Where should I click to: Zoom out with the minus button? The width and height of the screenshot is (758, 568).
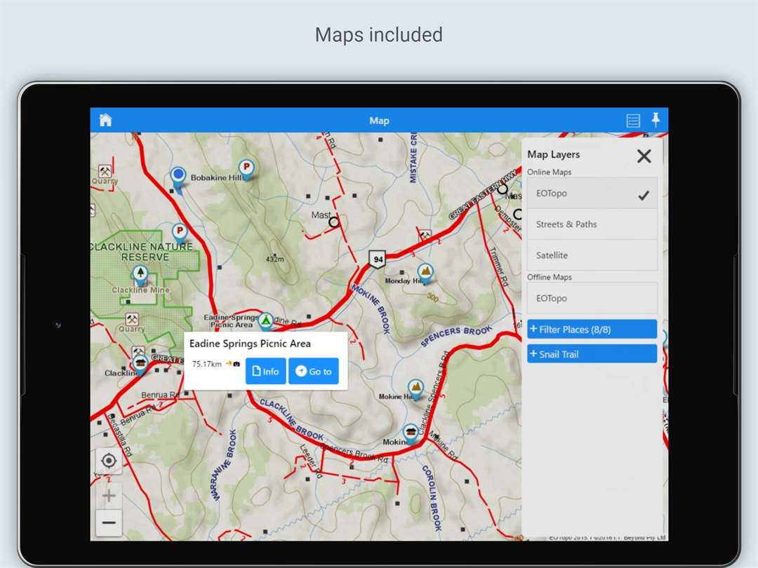(109, 522)
